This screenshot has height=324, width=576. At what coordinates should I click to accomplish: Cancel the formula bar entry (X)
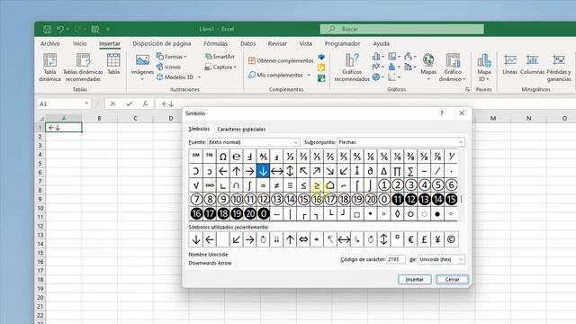click(112, 104)
